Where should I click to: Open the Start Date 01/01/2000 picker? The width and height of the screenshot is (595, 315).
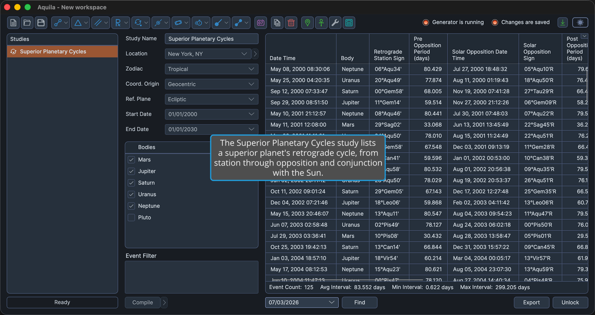[x=212, y=114]
